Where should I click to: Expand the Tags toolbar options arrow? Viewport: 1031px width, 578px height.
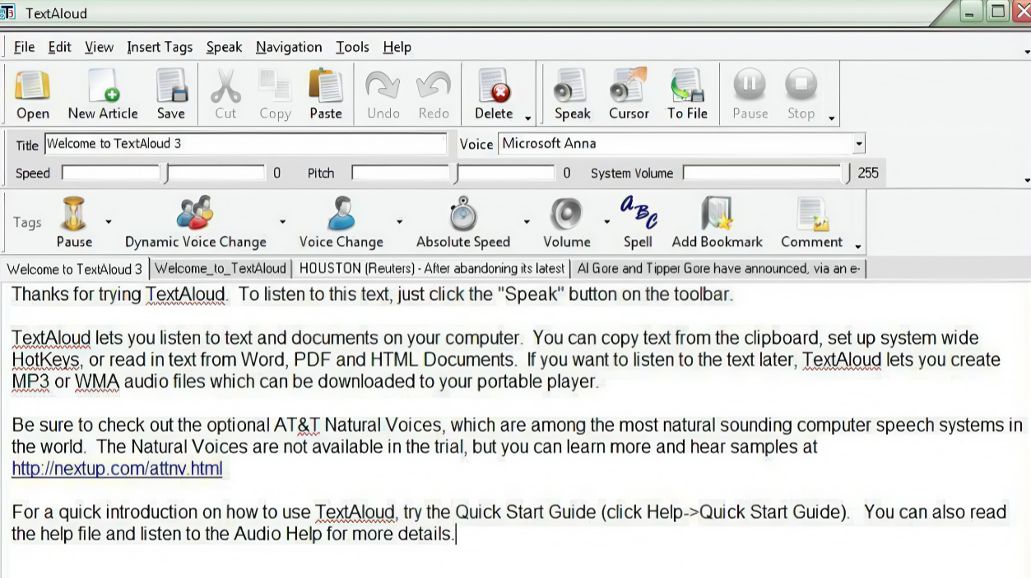point(858,247)
